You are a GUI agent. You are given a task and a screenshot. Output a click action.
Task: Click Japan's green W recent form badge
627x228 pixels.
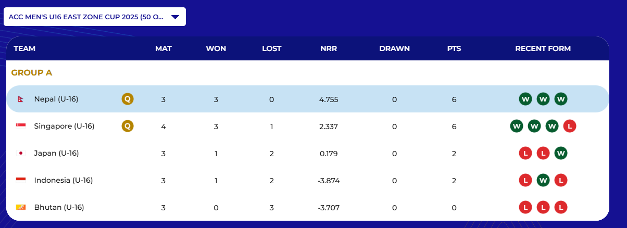click(x=561, y=153)
